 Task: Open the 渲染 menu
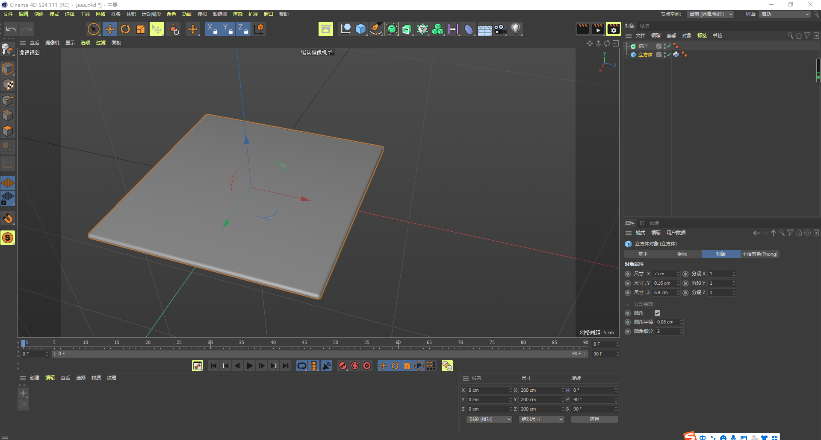tap(238, 14)
